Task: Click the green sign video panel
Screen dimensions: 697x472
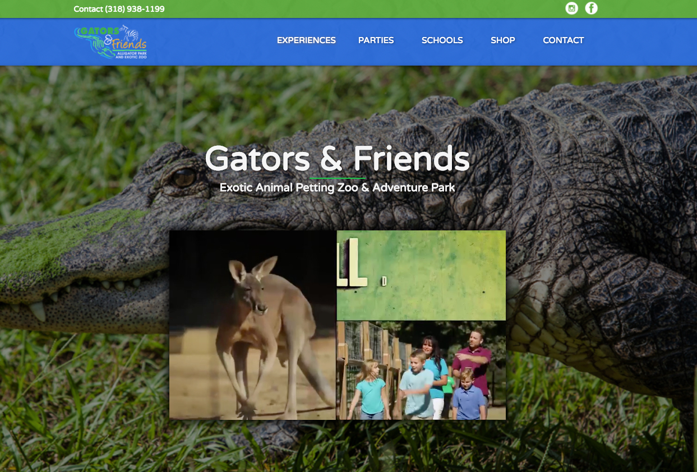Action: [x=421, y=275]
